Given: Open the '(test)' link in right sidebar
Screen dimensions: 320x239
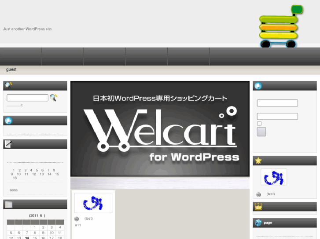Looking at the screenshot, I should pyautogui.click(x=271, y=194).
